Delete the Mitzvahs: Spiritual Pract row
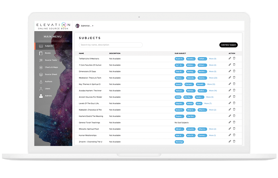This screenshot has height=178, width=278. click(x=234, y=128)
